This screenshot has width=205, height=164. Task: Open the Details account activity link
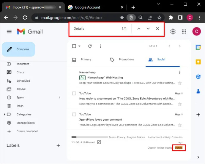point(179,148)
